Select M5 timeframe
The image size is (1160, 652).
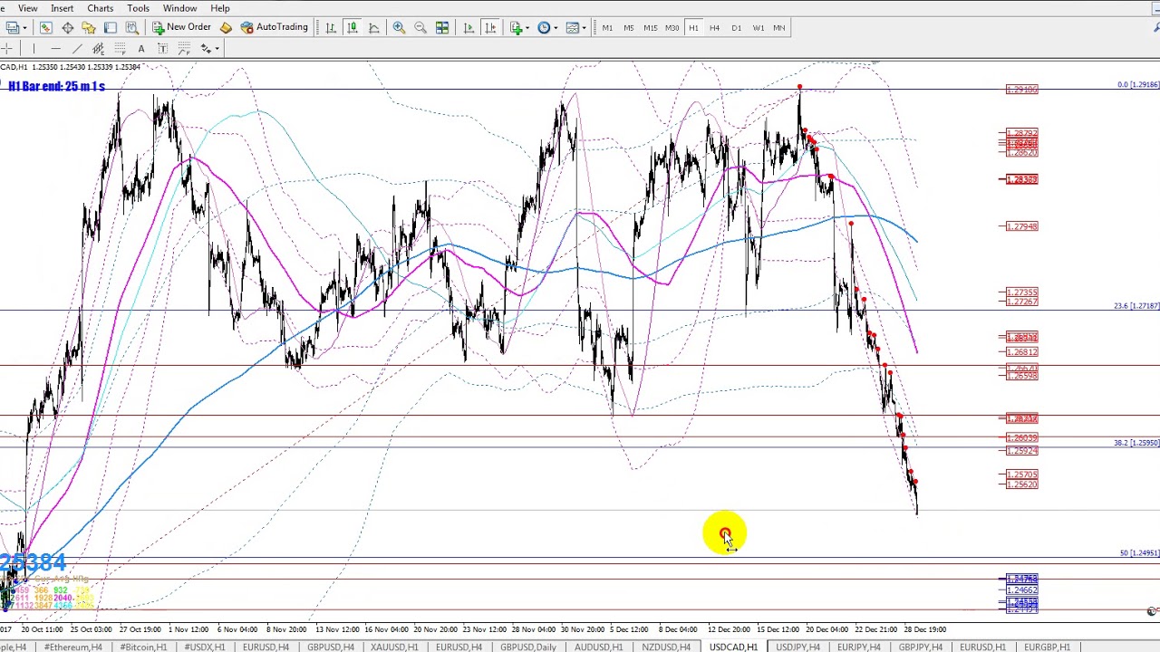click(629, 28)
